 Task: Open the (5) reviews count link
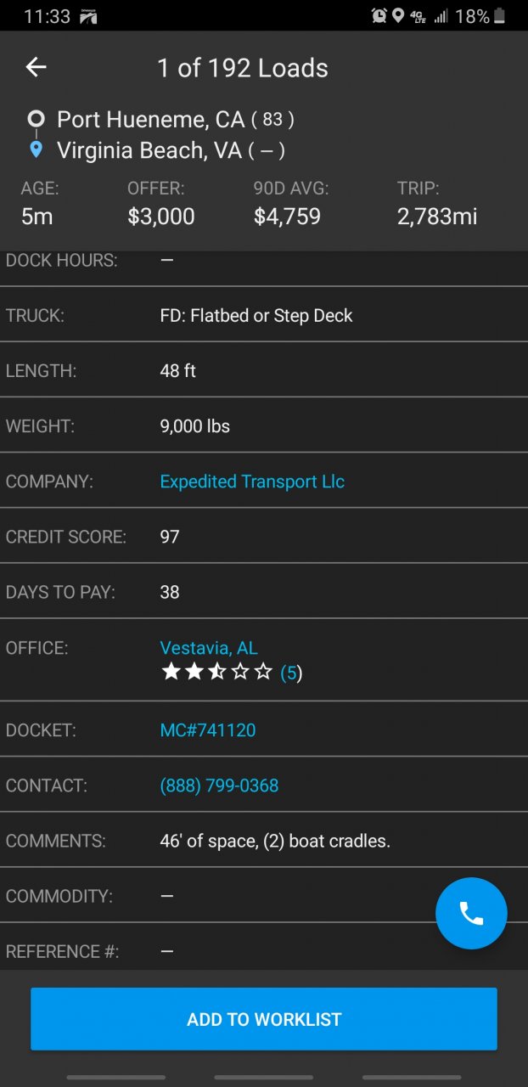click(x=291, y=673)
